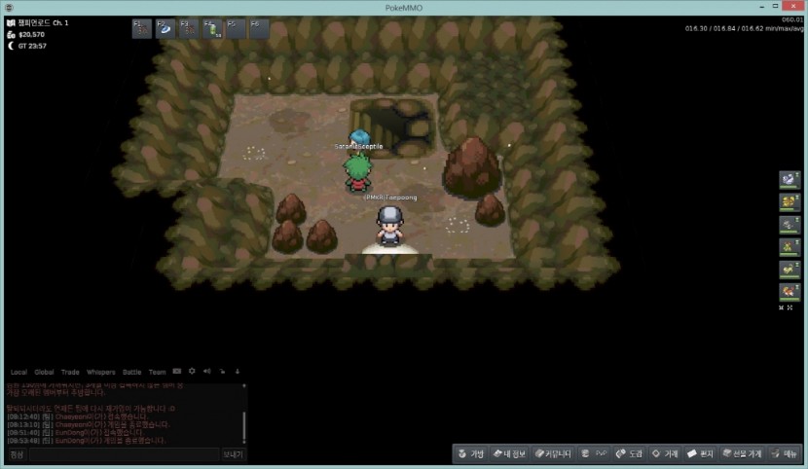Toggle the chat lock icon
808x469 pixels.
(x=221, y=372)
